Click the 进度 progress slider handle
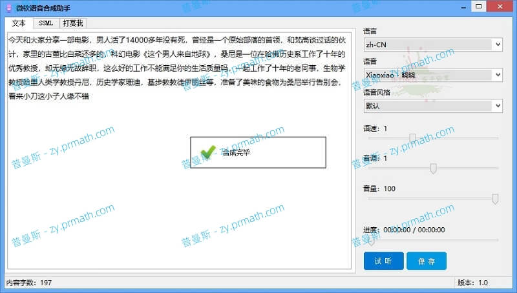This screenshot has height=293, width=517. point(371,241)
